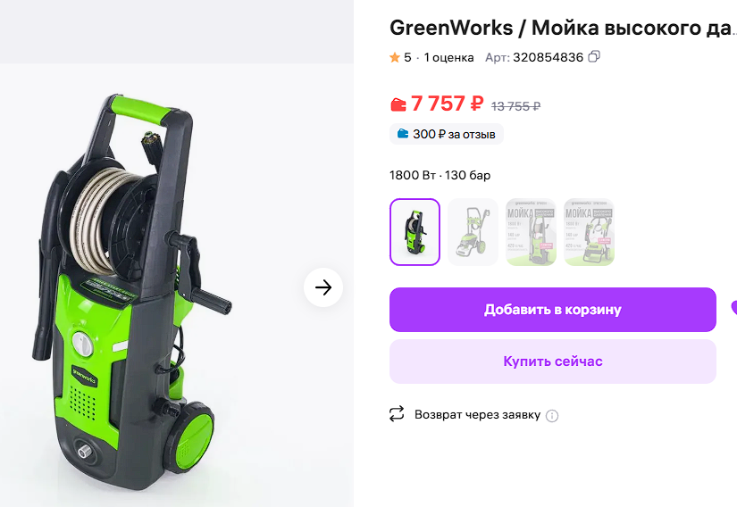
Task: Select fourth product thumbnail image
Action: click(x=589, y=232)
